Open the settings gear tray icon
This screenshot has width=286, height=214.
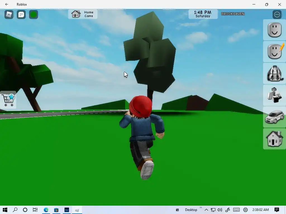[246, 210]
